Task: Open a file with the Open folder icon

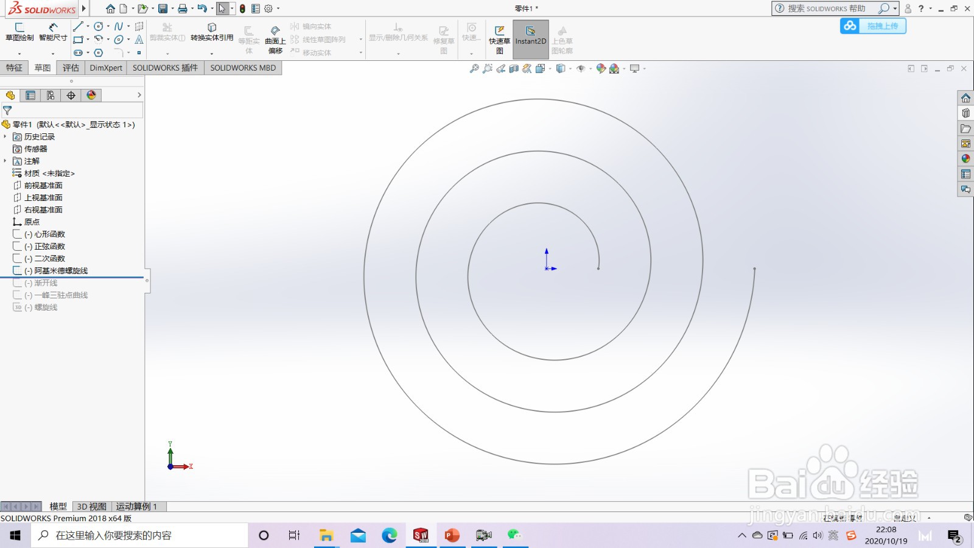Action: pos(142,9)
